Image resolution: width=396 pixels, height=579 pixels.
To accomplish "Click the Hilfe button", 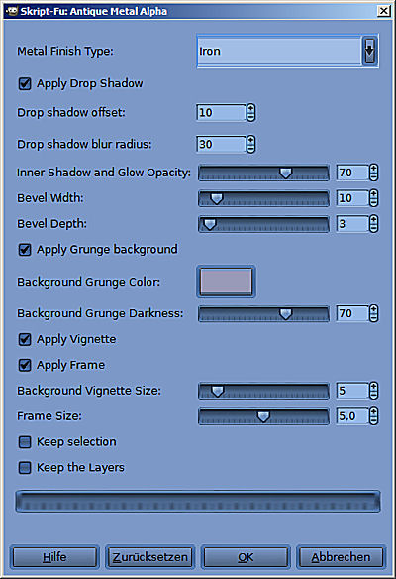I will tap(54, 557).
